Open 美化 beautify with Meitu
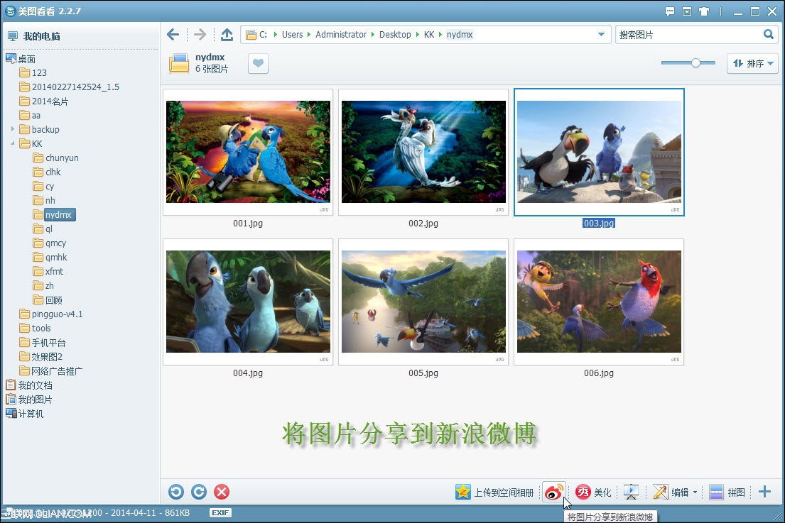785x523 pixels. click(593, 492)
